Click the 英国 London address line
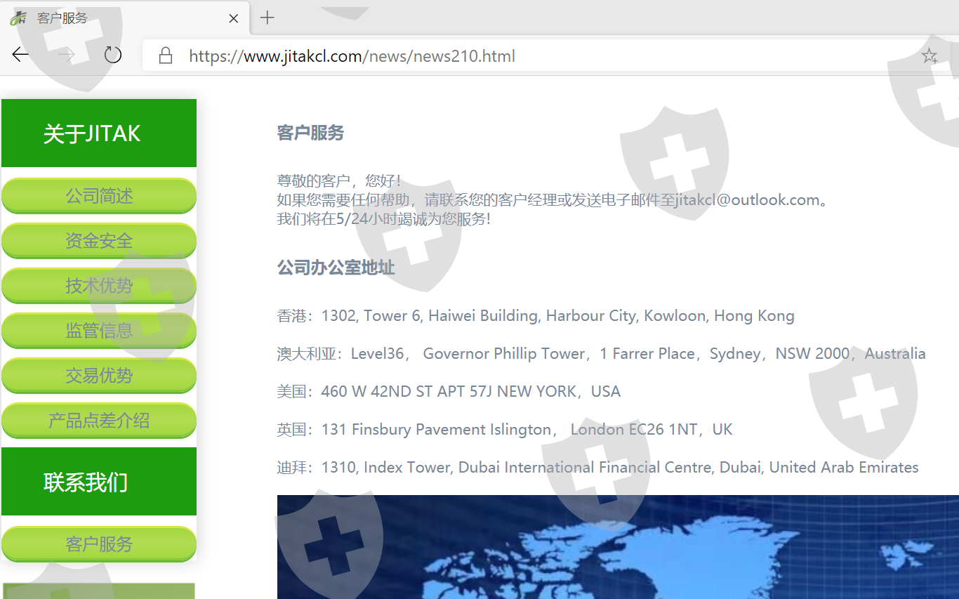 point(505,430)
